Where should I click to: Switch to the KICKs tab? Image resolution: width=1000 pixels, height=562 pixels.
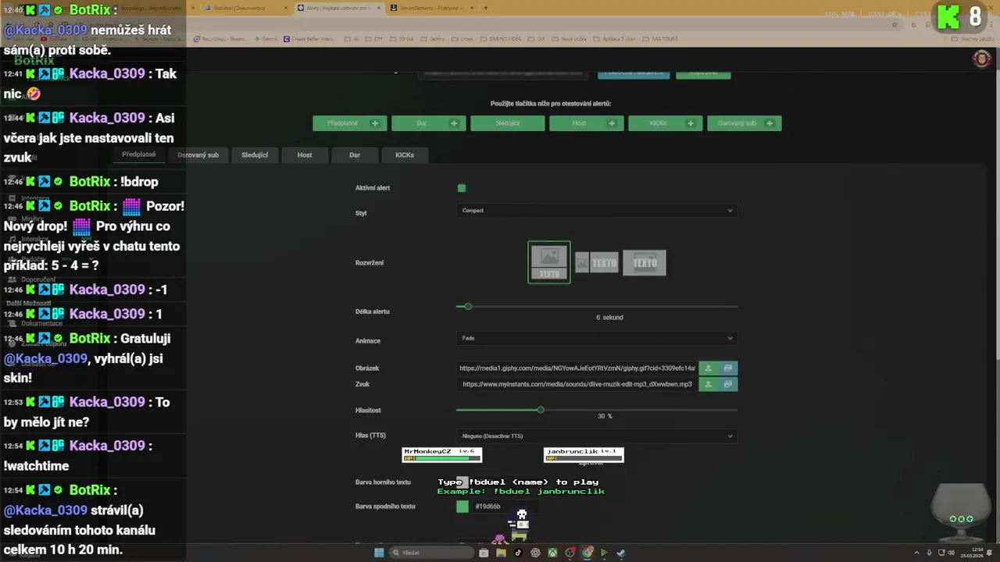pyautogui.click(x=405, y=155)
